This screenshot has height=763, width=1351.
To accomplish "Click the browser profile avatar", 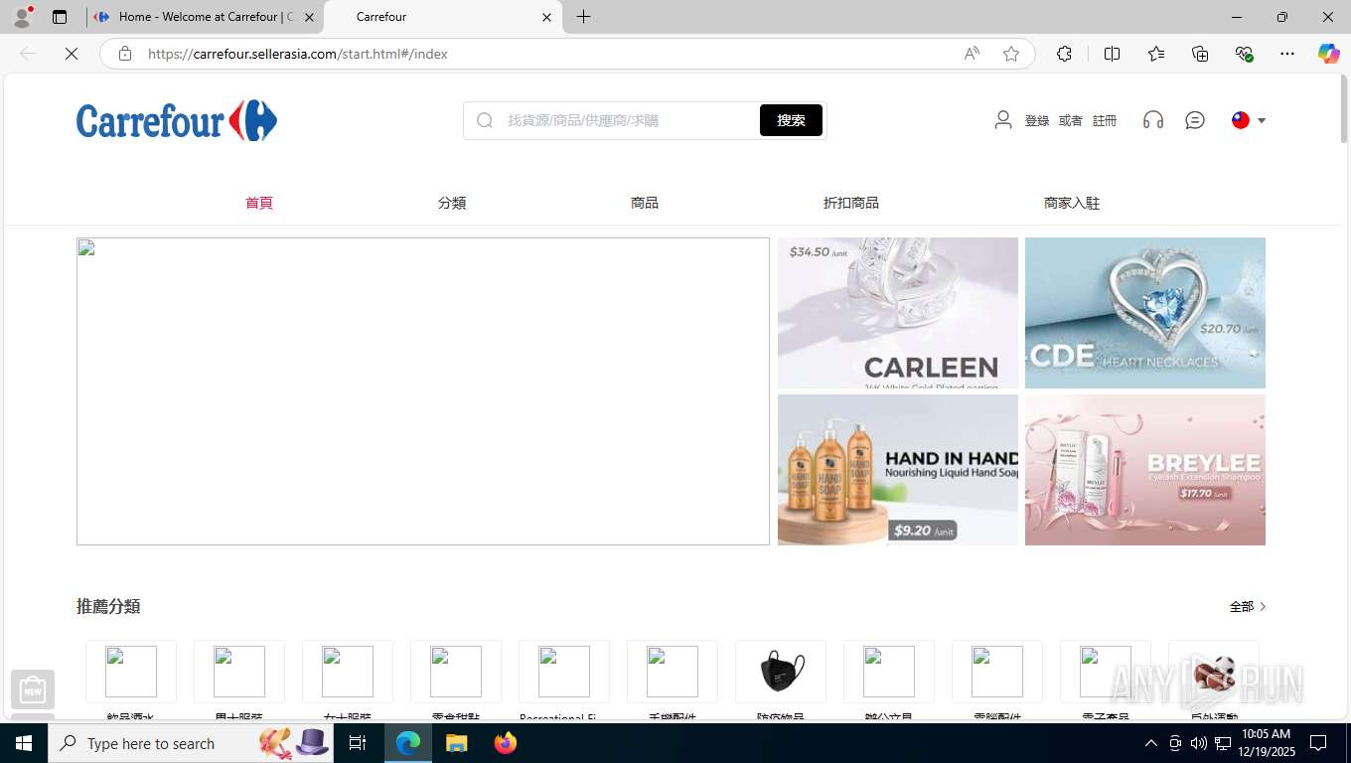I will 22,17.
